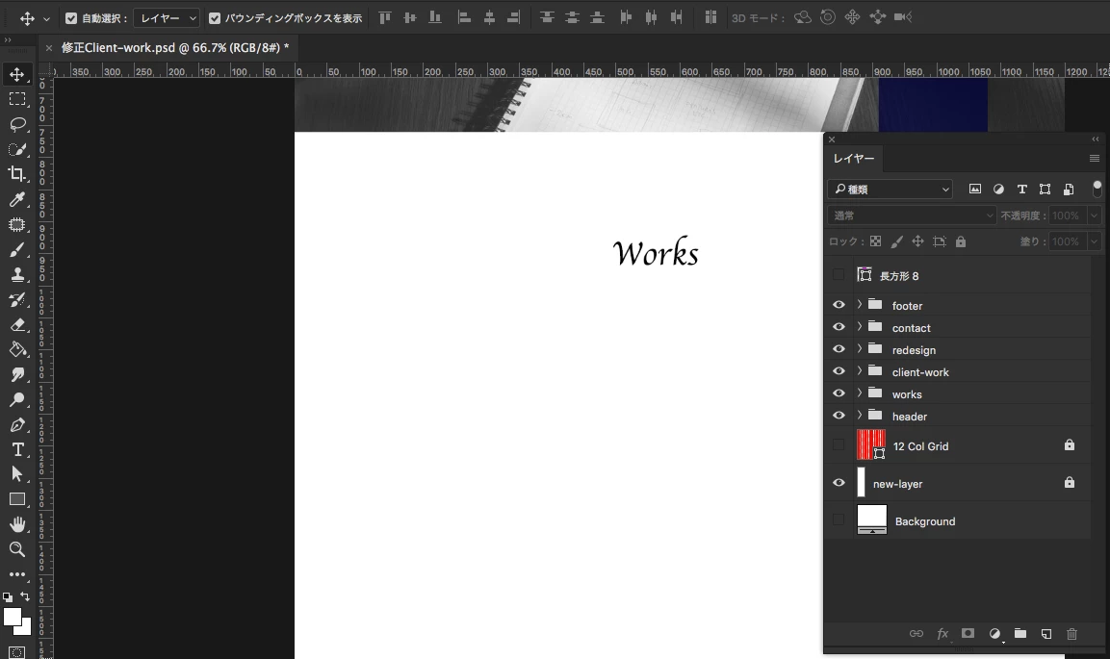The height and width of the screenshot is (659, 1110).
Task: Click the background color swatch
Action: (27, 629)
